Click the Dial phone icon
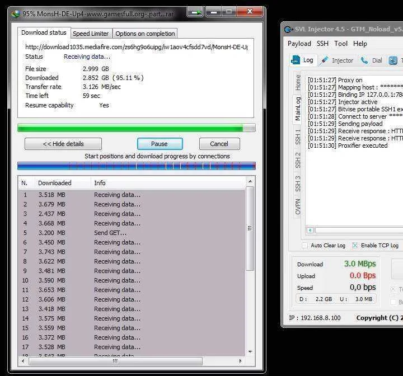403x376 pixels. pyautogui.click(x=364, y=60)
